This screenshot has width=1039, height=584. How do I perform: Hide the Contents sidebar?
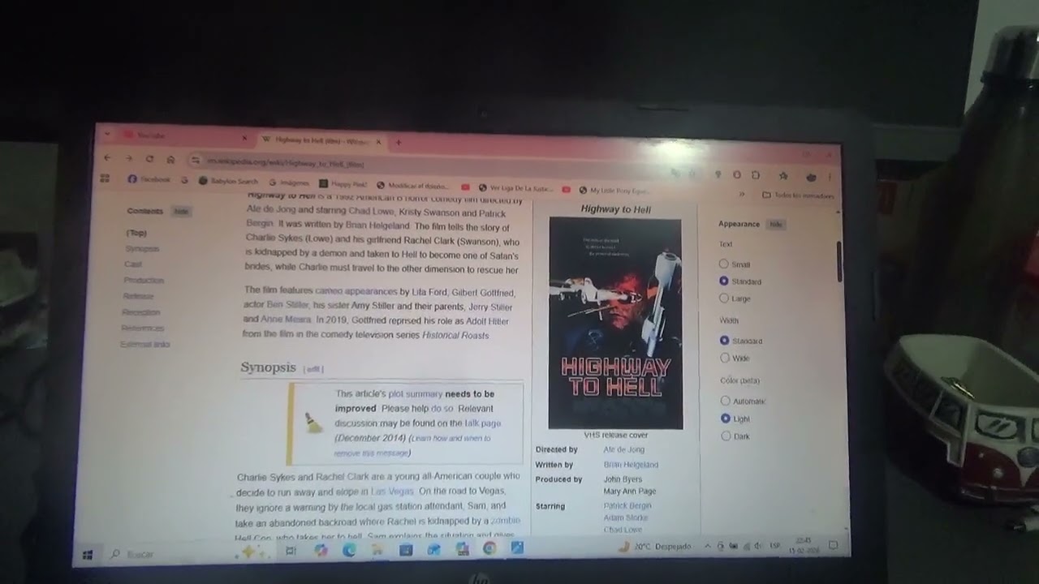pos(181,211)
